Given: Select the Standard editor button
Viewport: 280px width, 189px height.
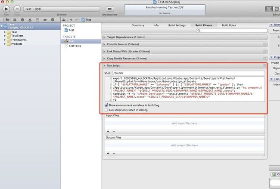Looking at the screenshot, I should [269, 9].
